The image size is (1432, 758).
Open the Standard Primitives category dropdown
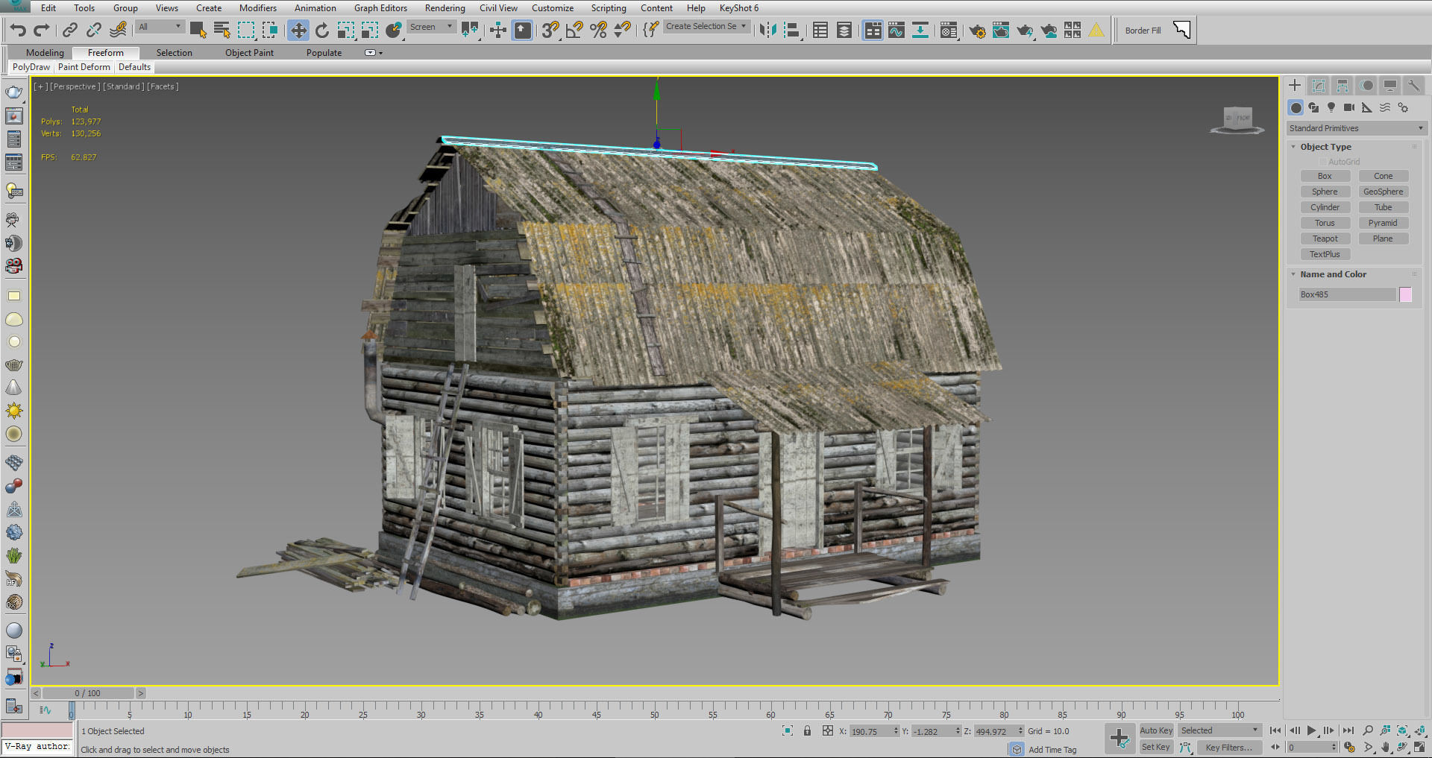(x=1356, y=128)
